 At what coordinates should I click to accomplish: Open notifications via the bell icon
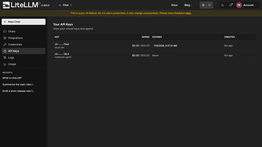(230, 5)
